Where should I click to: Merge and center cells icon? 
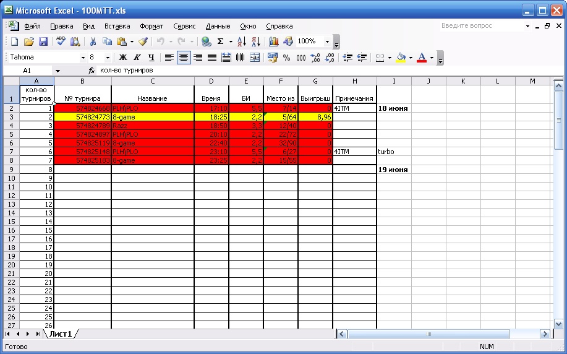click(x=255, y=57)
